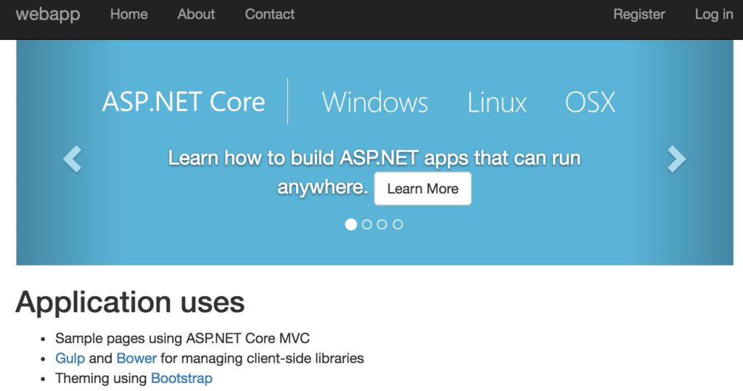Click 'Sample pages using ASP.NET Core MVC' item
Viewport: 743px width, 391px height.
pyautogui.click(x=182, y=338)
